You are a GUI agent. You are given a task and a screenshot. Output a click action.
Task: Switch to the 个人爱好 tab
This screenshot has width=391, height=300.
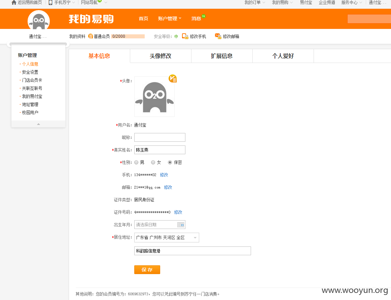pos(283,56)
